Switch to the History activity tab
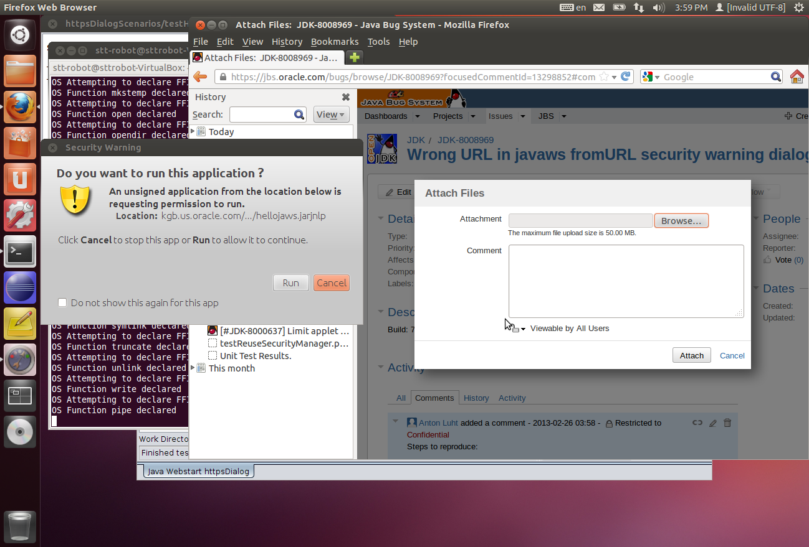The width and height of the screenshot is (809, 547). pos(476,398)
